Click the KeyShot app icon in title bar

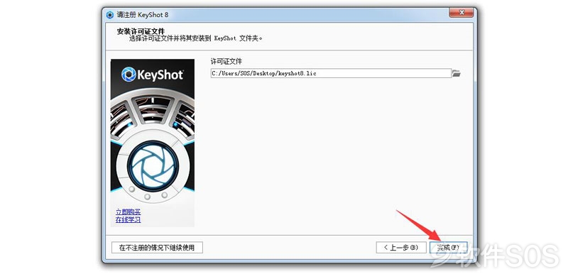[x=110, y=15]
